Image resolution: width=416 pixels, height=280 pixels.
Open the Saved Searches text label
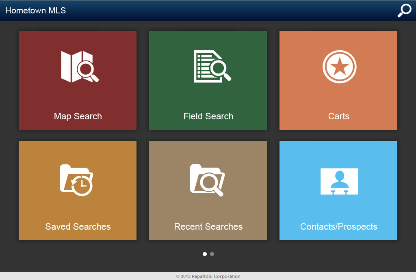(x=78, y=227)
